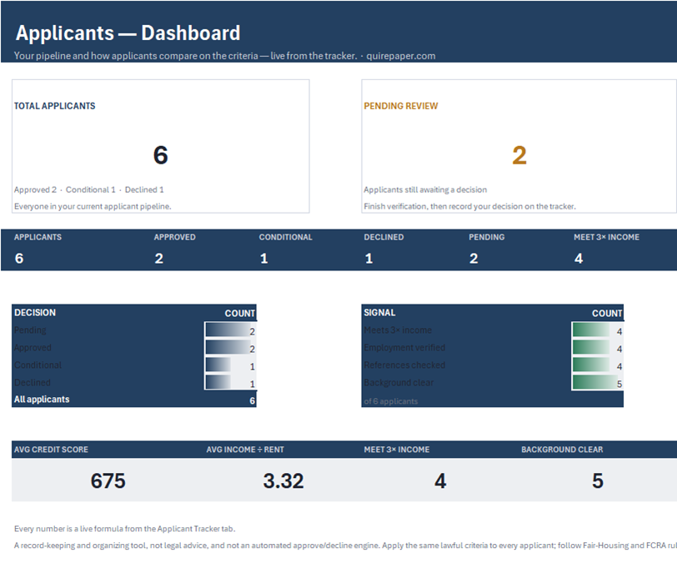
Task: Click the subtitle mentioning quirepaper.com
Action: 224,56
